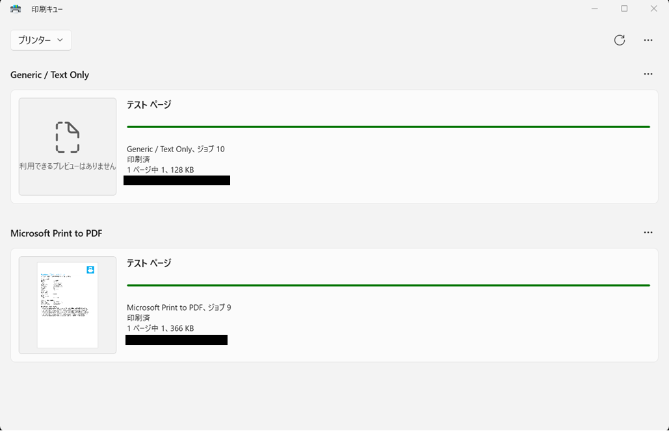Open the PDF test page preview thumbnail
669x431 pixels.
pyautogui.click(x=68, y=305)
